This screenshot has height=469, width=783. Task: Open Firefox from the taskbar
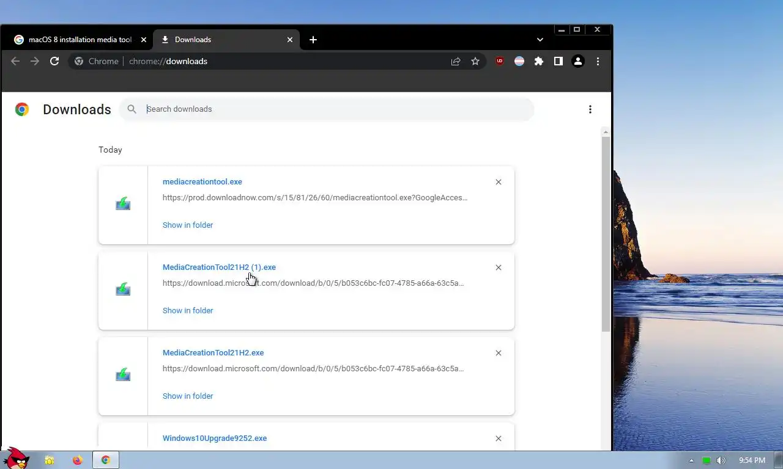coord(77,460)
